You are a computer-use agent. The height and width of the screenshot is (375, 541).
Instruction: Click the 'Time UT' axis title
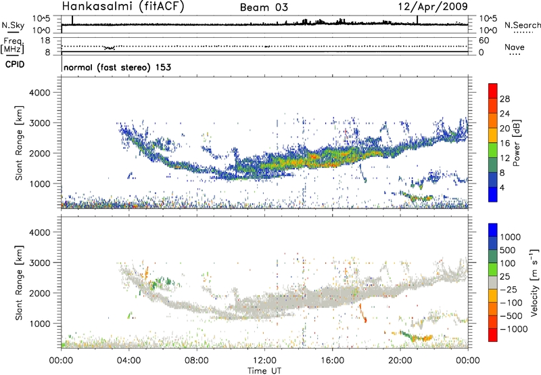264,371
